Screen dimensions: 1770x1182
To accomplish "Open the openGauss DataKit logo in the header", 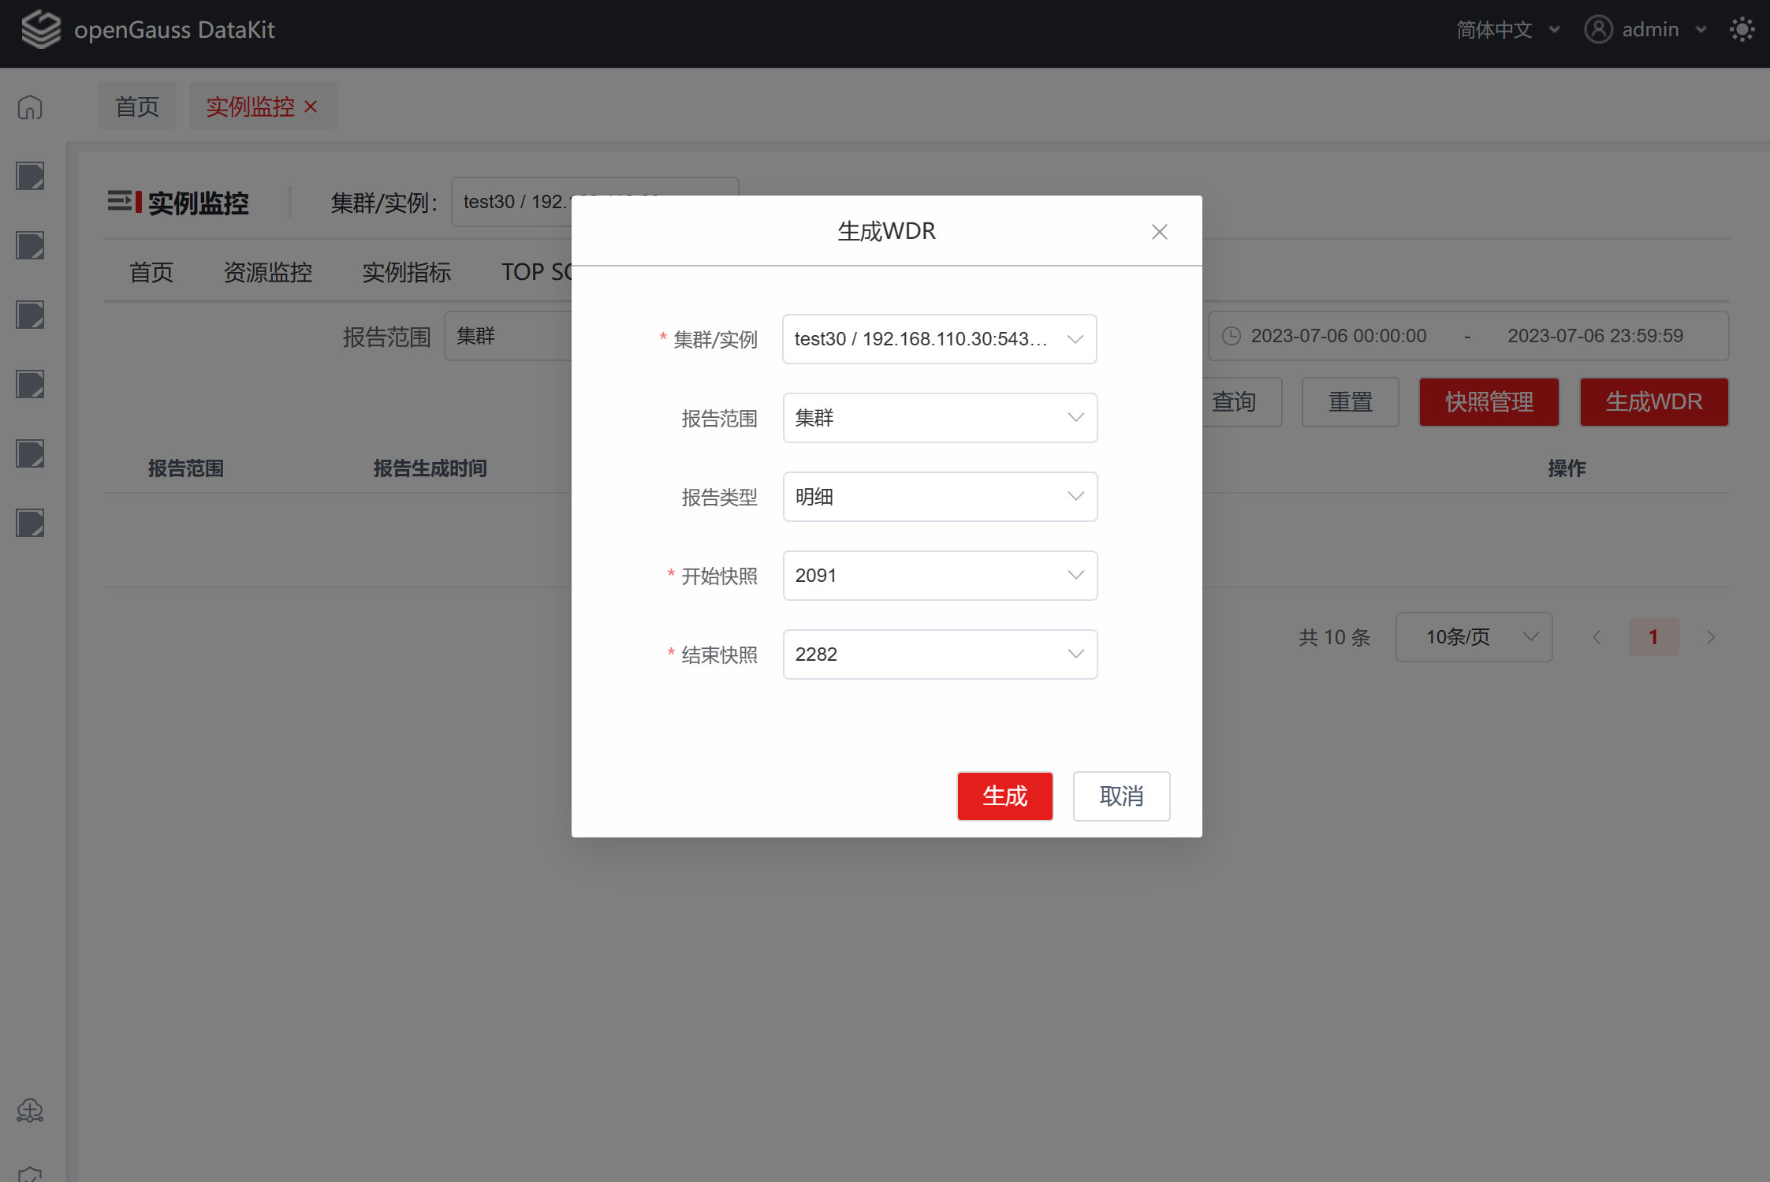I will [x=41, y=29].
